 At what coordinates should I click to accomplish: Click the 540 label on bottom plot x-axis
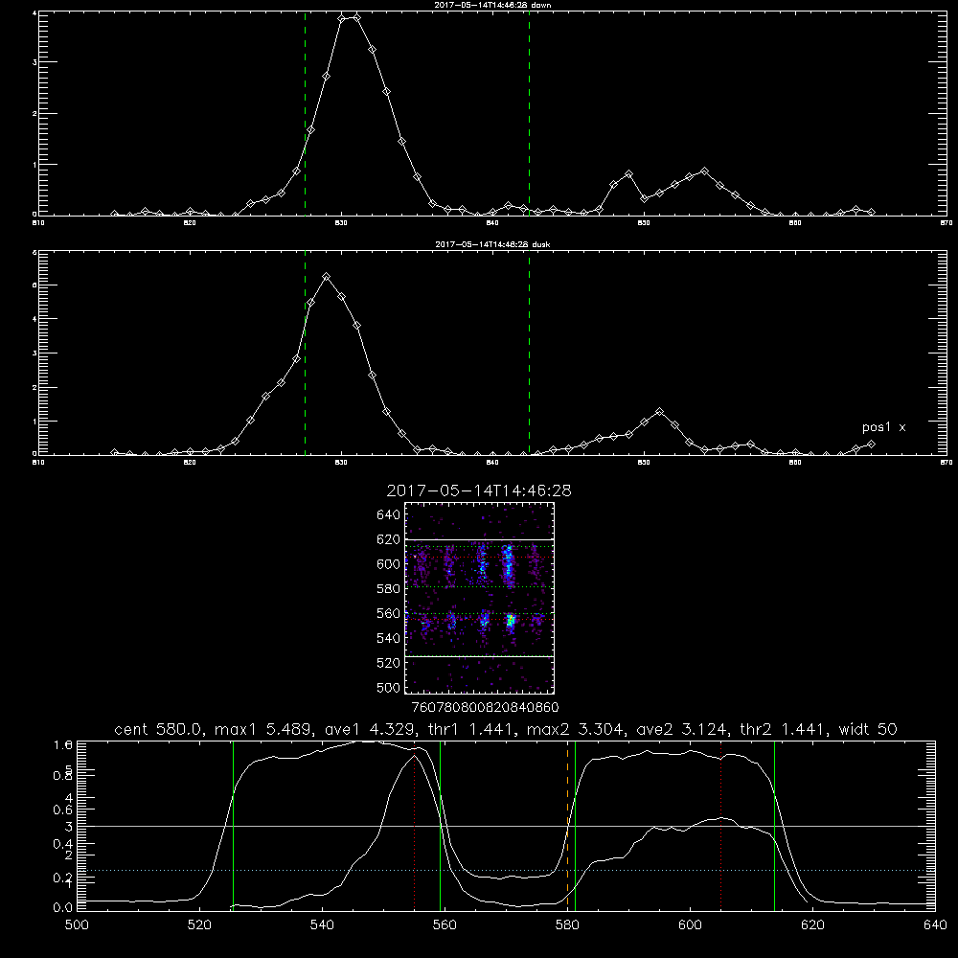[322, 925]
